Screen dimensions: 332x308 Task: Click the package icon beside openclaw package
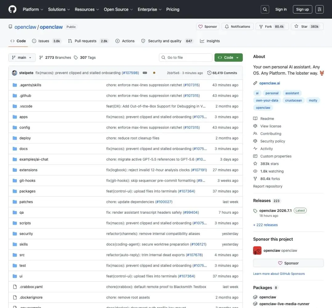tap(255, 297)
